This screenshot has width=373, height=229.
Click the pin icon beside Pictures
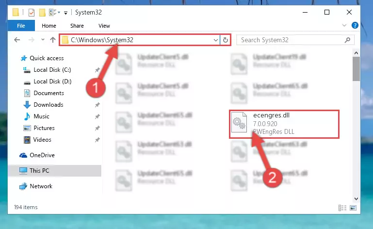(97, 128)
